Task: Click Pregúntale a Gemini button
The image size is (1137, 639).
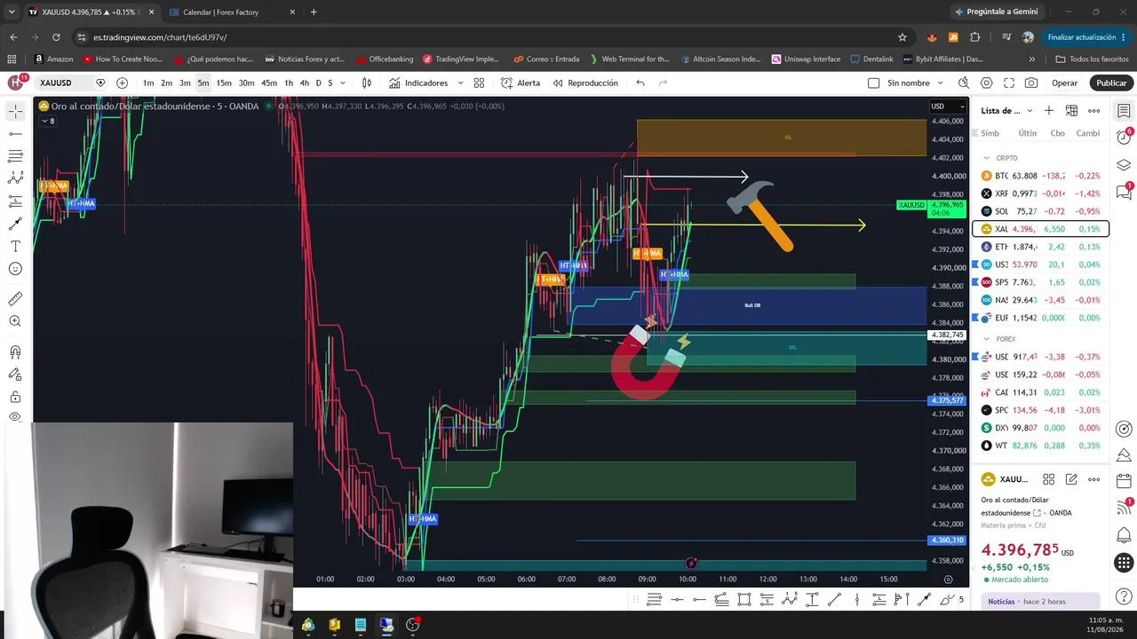Action: [998, 12]
